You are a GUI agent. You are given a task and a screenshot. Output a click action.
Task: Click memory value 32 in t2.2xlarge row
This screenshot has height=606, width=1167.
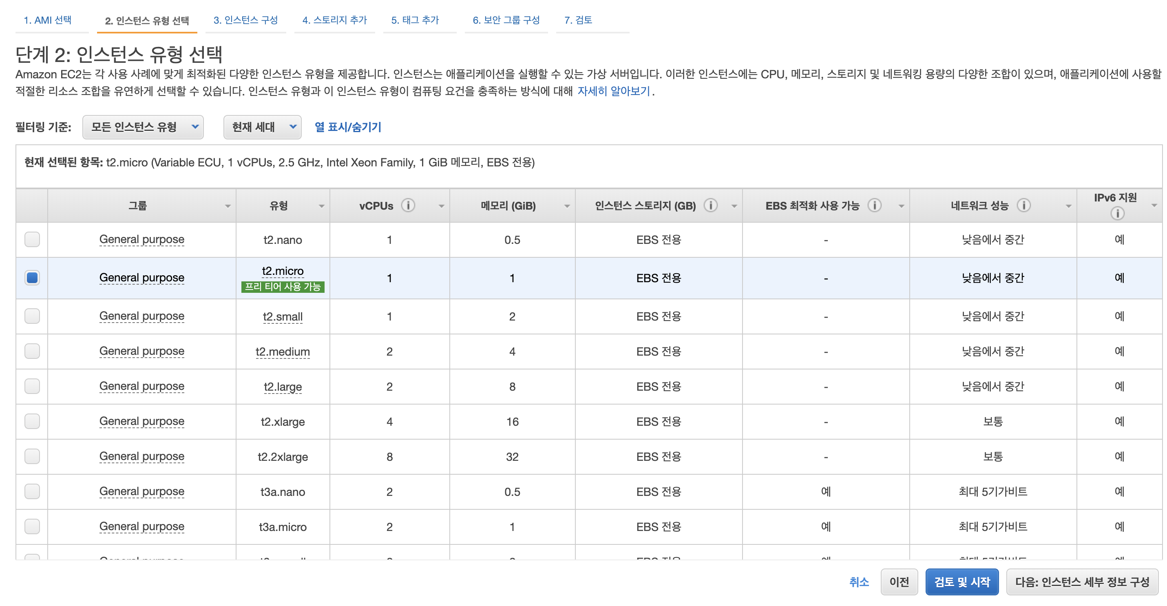point(513,457)
